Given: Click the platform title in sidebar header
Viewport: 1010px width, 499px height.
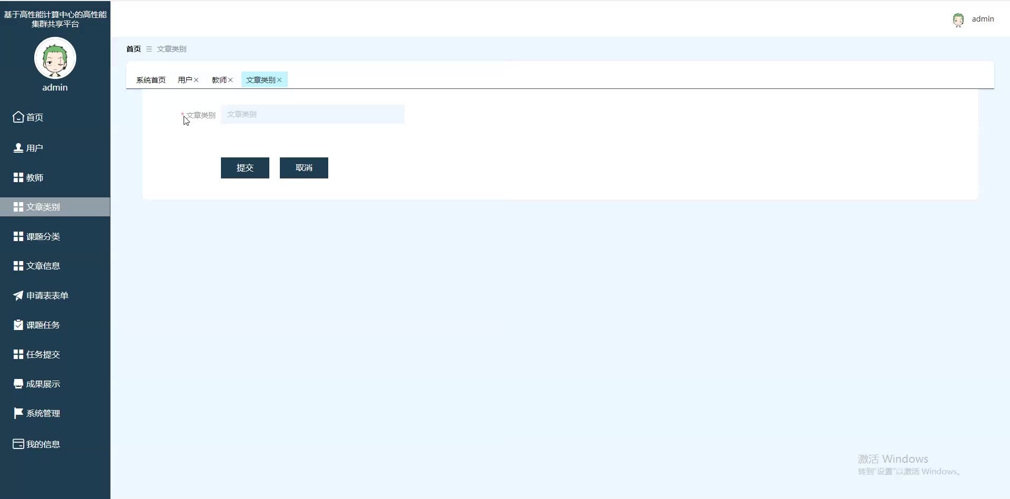Looking at the screenshot, I should point(55,19).
